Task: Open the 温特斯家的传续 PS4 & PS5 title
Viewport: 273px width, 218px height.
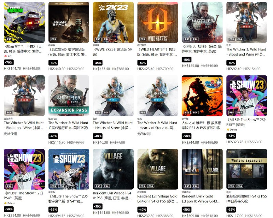Action: pyautogui.click(x=246, y=199)
